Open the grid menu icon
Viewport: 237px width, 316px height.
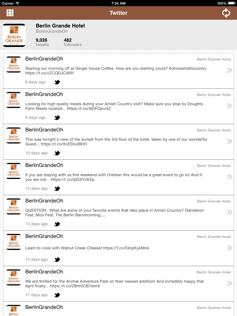[10, 13]
